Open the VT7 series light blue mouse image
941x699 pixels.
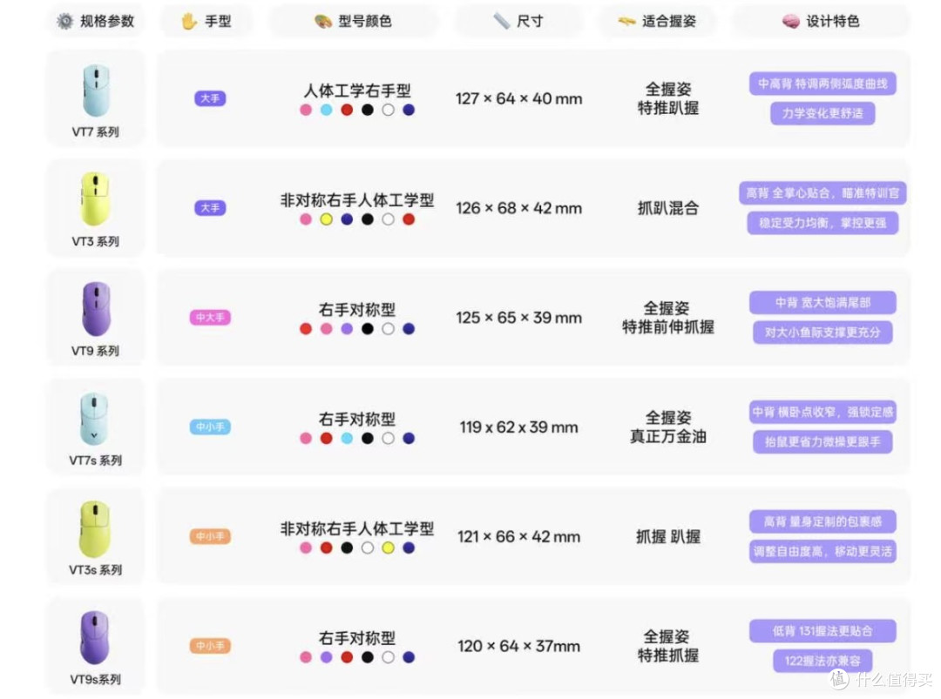[x=96, y=91]
